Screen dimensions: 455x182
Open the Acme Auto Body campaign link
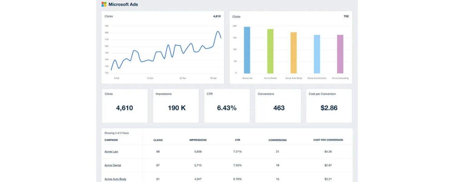point(115,179)
